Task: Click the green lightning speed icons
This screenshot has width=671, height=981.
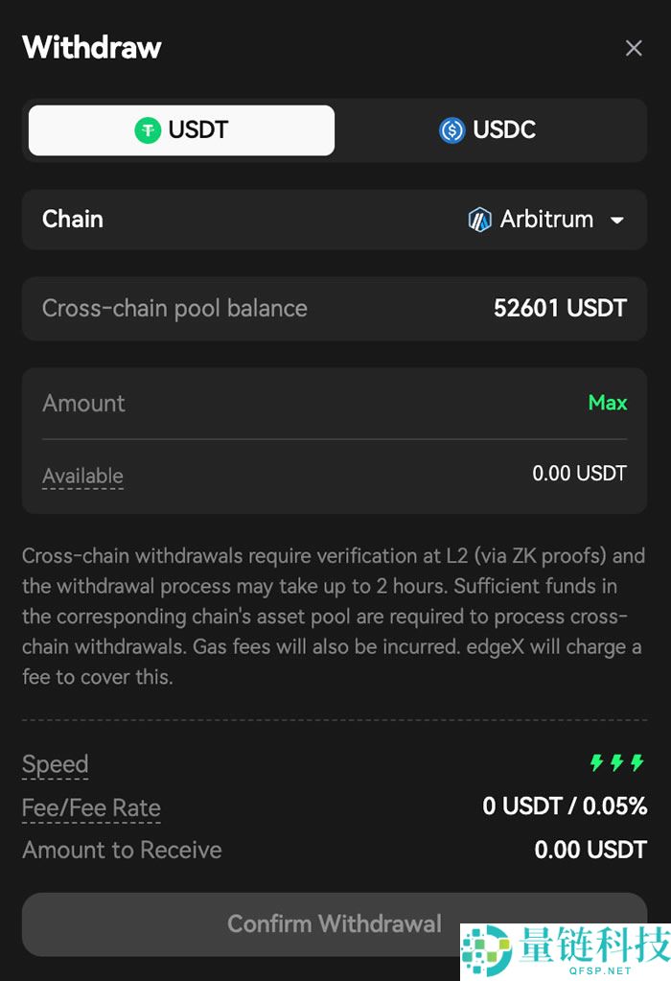Action: (x=617, y=763)
